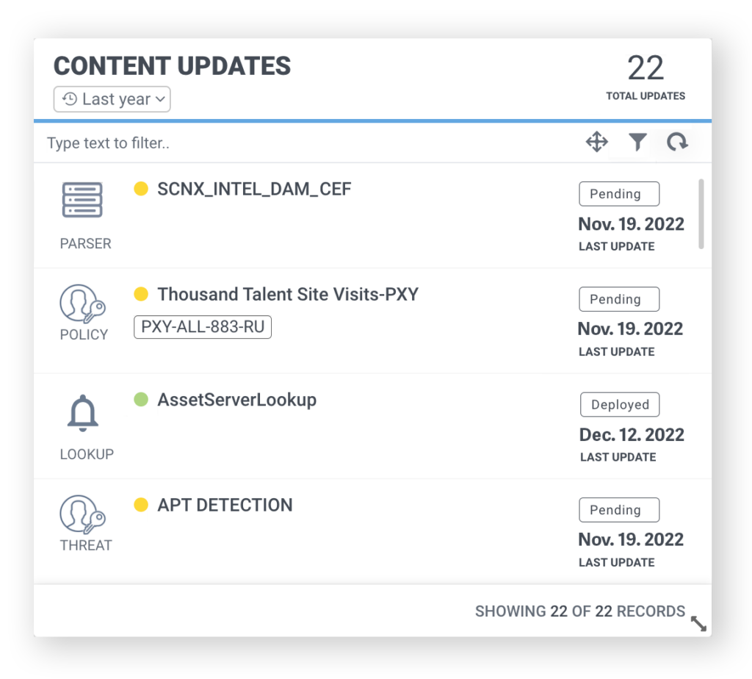Click the Pending badge for SCNX_INTEL_DAM_CEF
This screenshot has width=752, height=679.
[x=619, y=194]
